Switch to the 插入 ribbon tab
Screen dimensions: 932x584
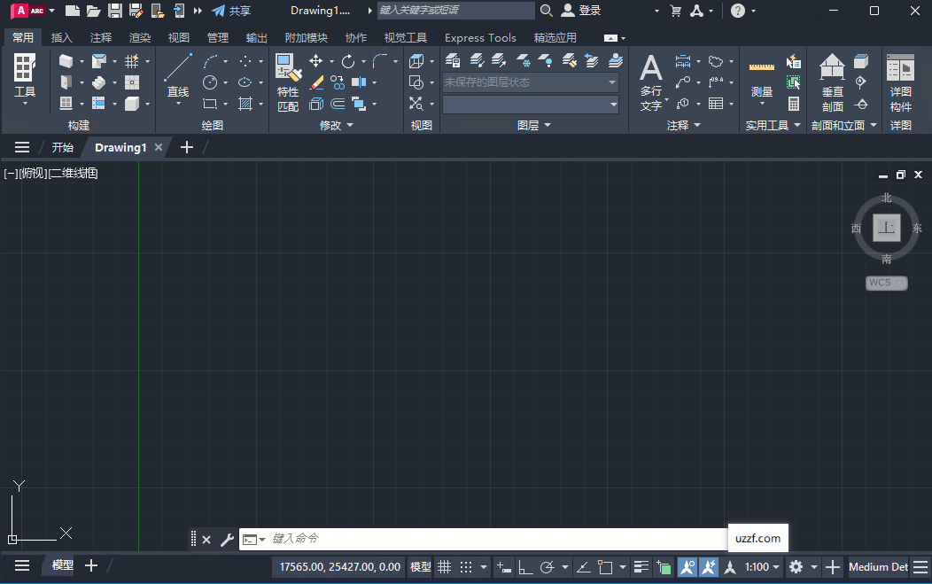click(x=62, y=37)
